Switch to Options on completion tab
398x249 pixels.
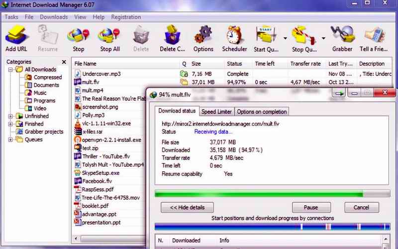coord(261,112)
